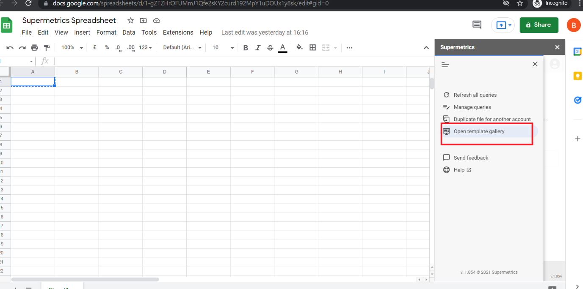
Task: Reload the browser page
Action: click(28, 3)
